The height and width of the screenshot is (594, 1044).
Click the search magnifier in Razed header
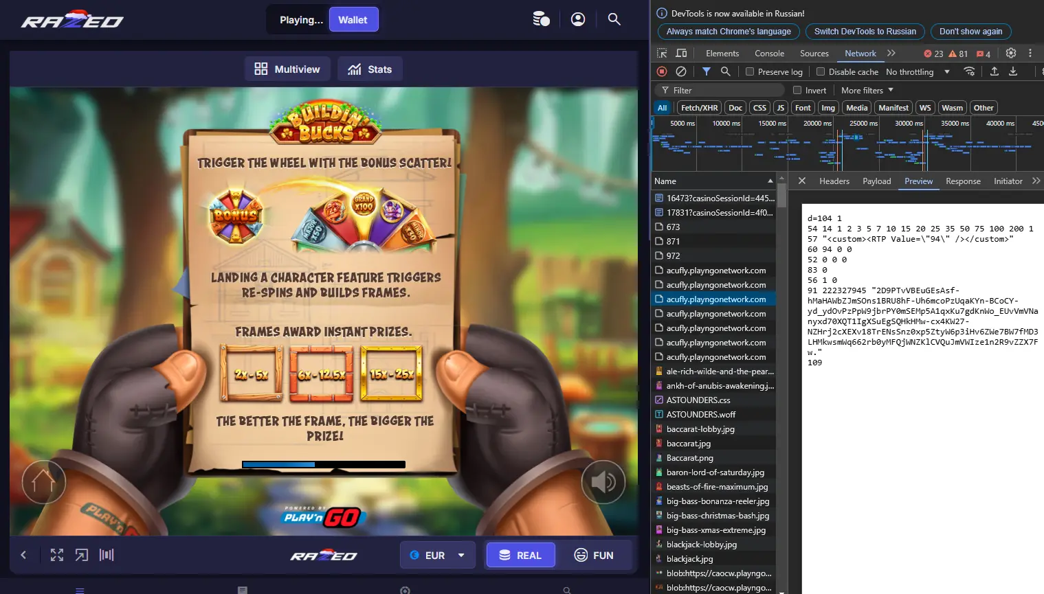pyautogui.click(x=614, y=19)
